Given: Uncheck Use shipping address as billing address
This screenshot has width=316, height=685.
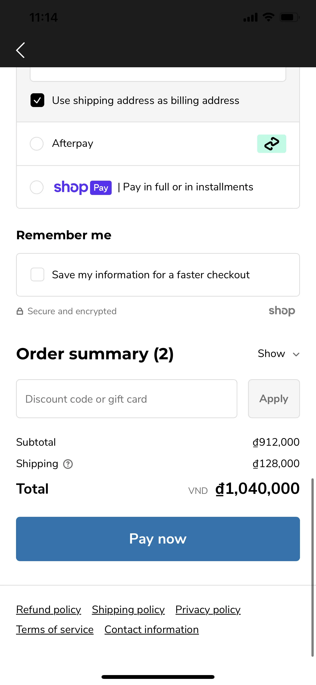Looking at the screenshot, I should click(x=37, y=100).
